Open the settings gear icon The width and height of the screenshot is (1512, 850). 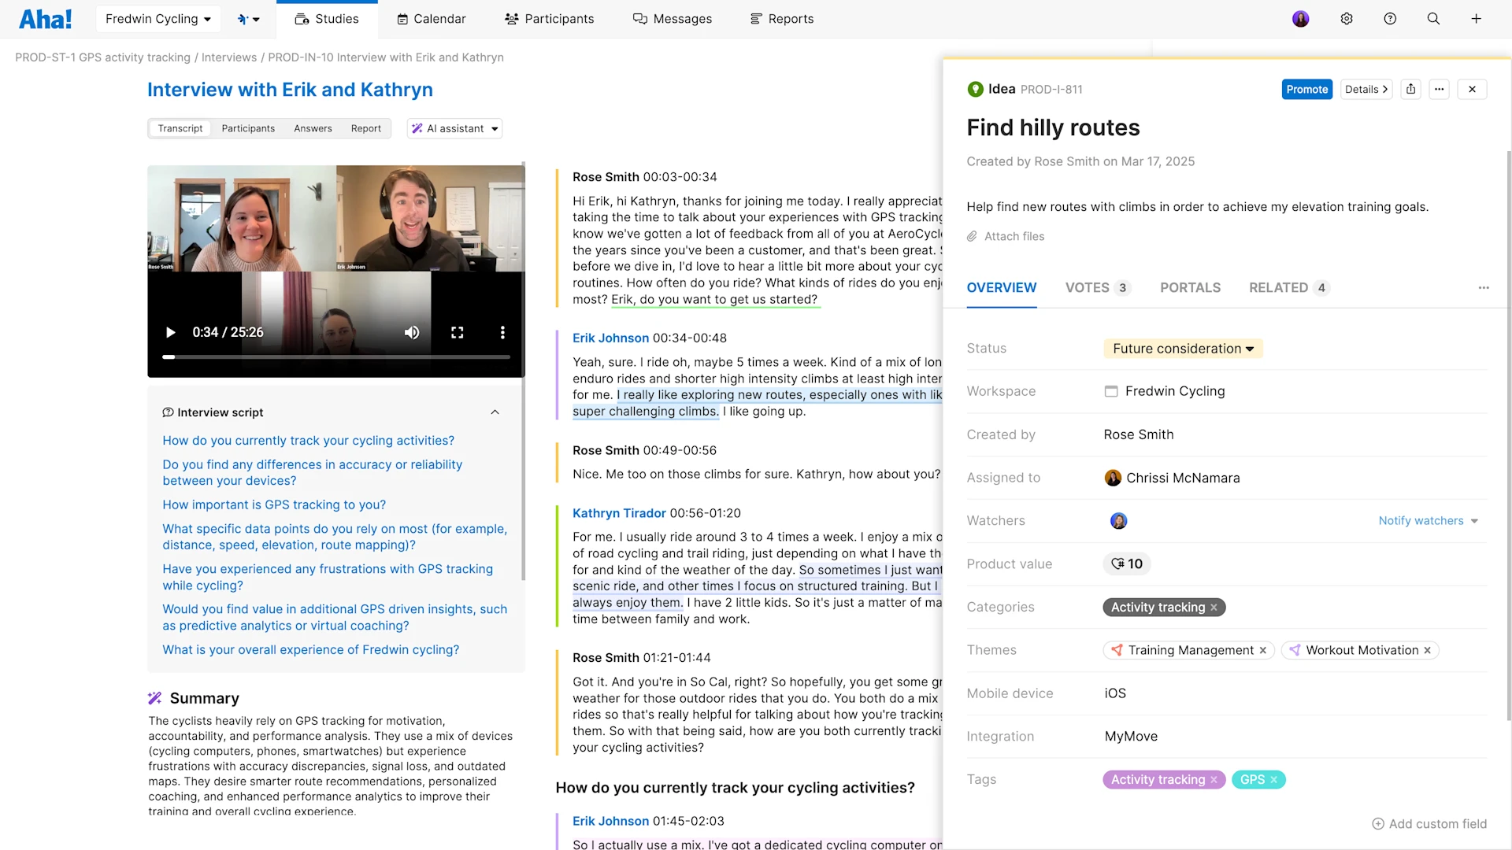coord(1346,18)
